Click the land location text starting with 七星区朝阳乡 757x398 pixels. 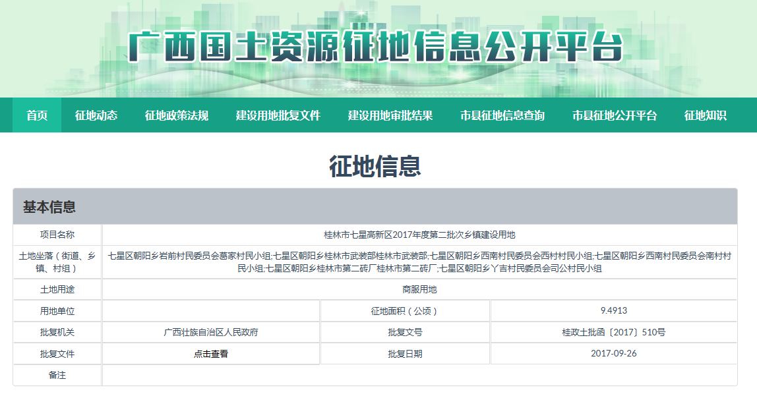(419, 262)
